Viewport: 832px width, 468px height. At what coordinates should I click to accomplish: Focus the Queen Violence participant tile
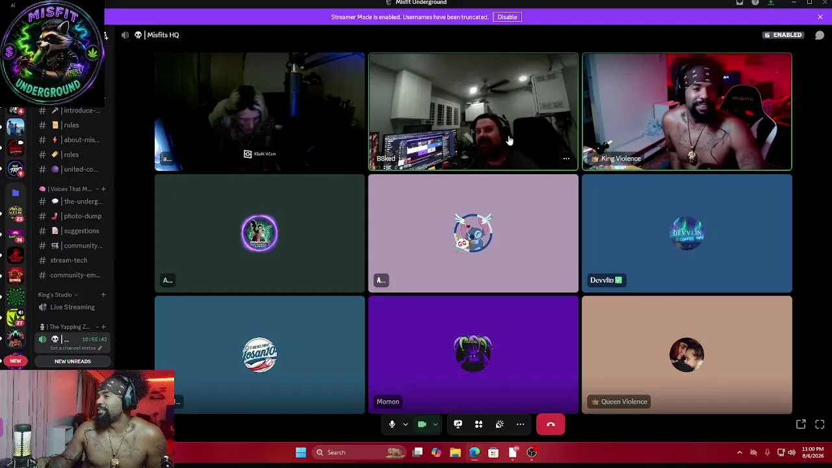687,355
